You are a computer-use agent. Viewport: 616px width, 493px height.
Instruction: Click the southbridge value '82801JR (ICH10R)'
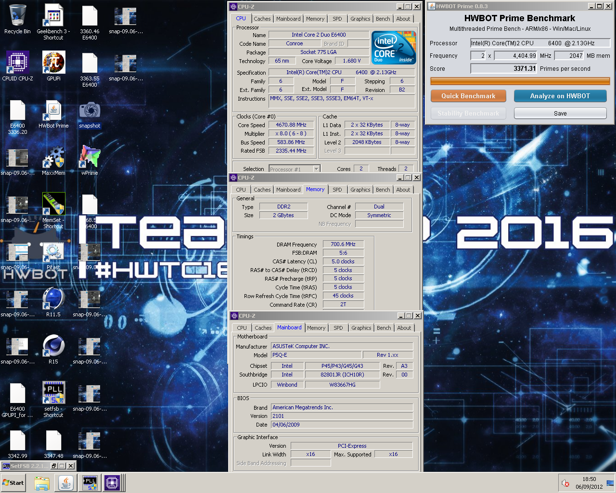pos(343,375)
